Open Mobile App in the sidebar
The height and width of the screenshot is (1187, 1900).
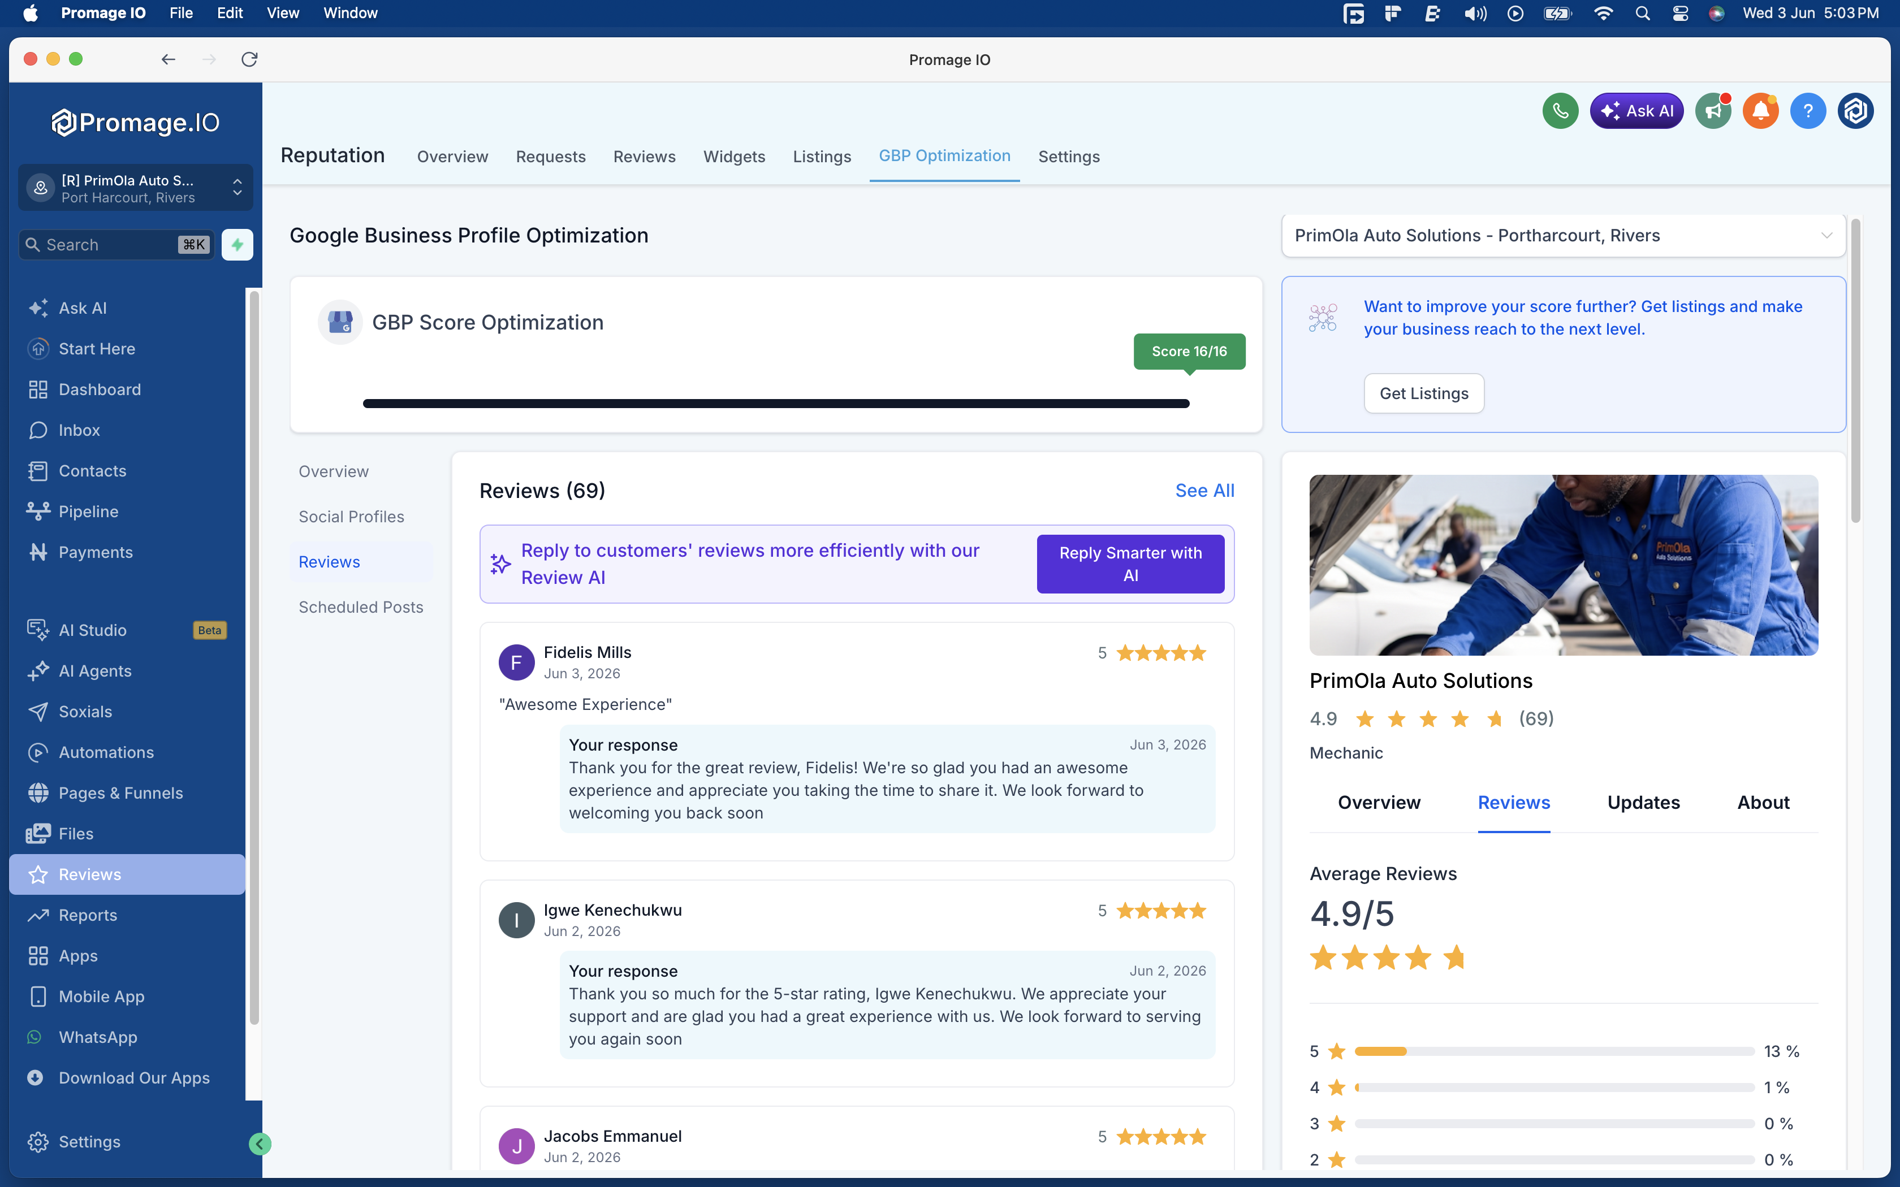click(x=127, y=997)
